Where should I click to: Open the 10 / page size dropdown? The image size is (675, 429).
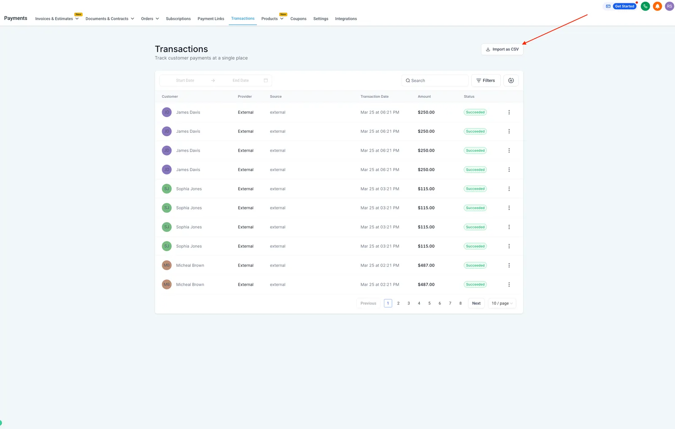tap(502, 303)
